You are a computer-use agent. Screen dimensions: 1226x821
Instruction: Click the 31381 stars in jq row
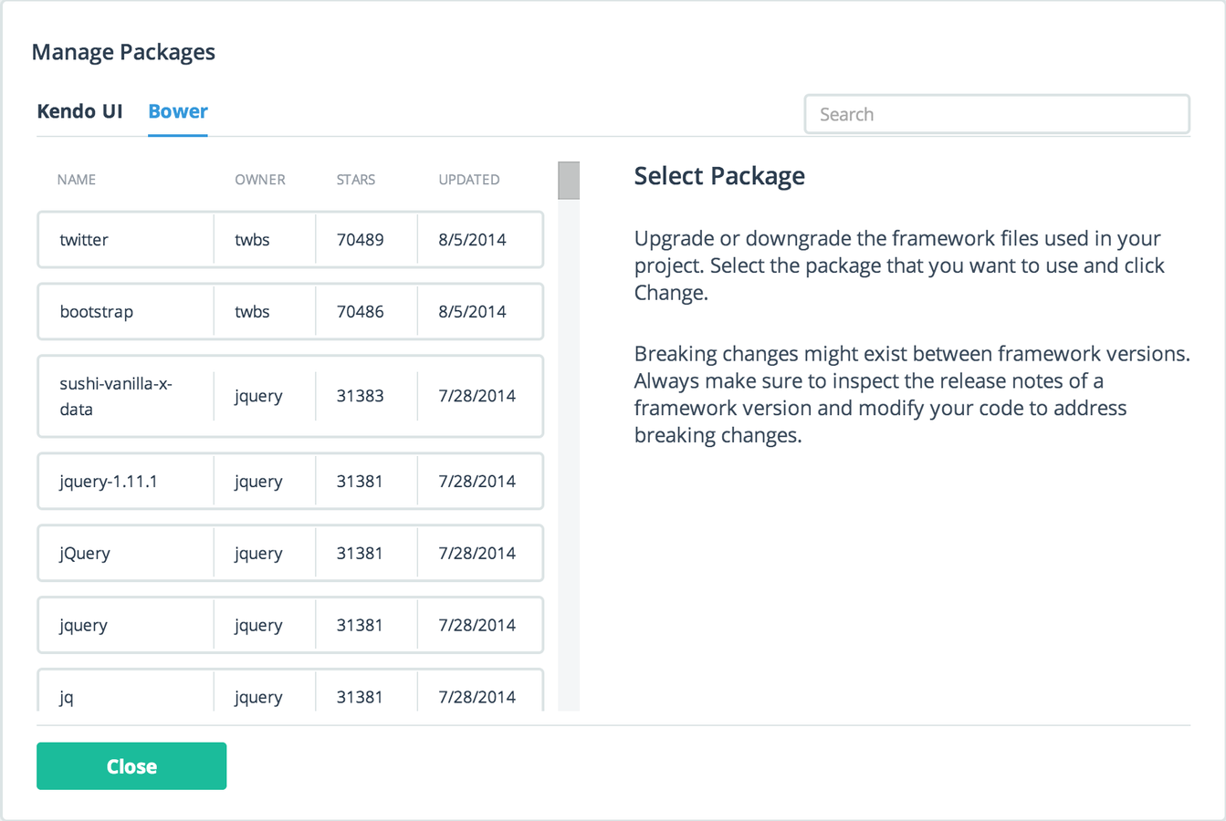pyautogui.click(x=360, y=697)
